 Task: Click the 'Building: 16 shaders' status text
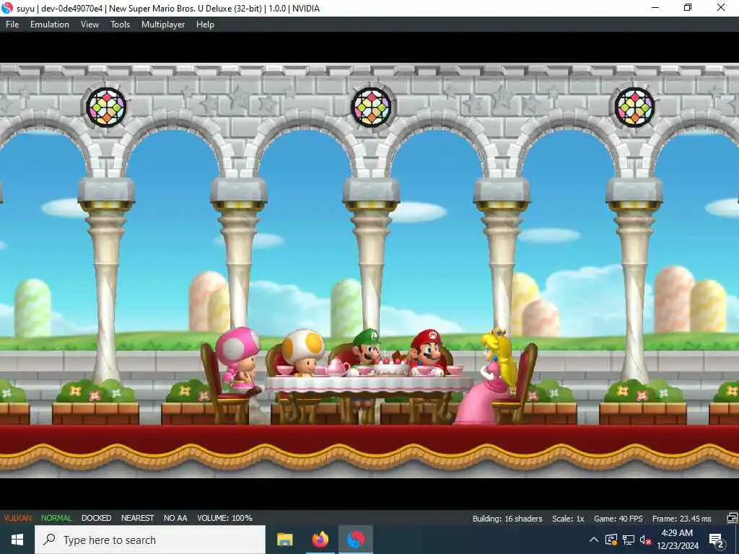click(x=507, y=519)
